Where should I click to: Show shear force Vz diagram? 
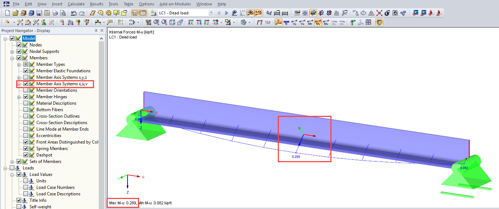tap(302, 22)
